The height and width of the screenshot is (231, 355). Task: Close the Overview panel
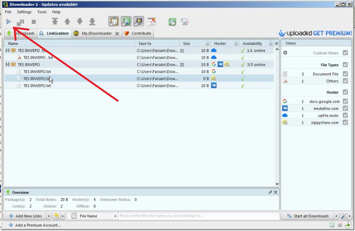click(x=275, y=192)
